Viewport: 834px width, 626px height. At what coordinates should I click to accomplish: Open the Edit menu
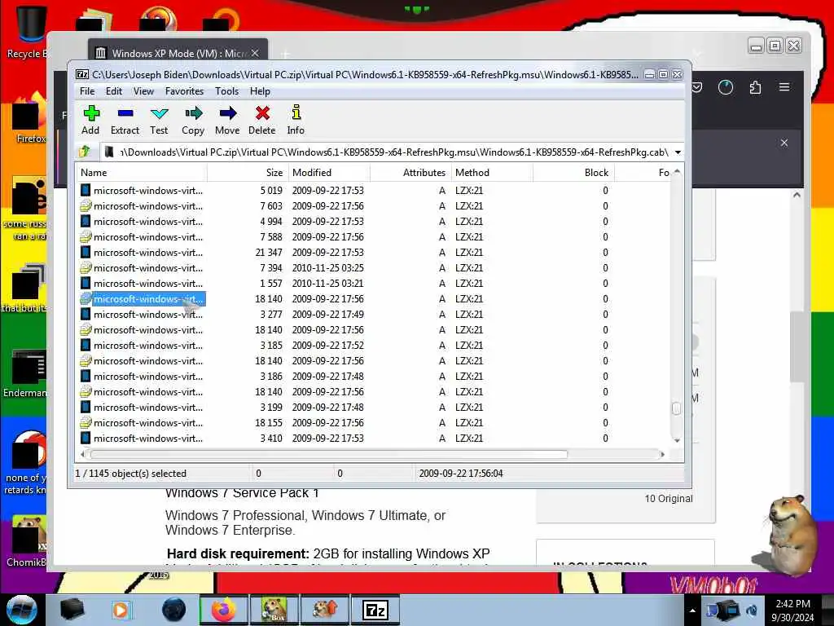pyautogui.click(x=114, y=91)
